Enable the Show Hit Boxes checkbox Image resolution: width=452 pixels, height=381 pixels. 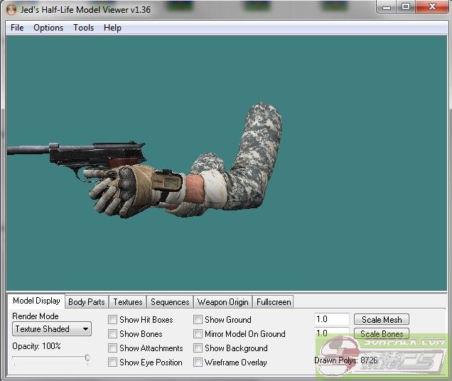tap(113, 320)
